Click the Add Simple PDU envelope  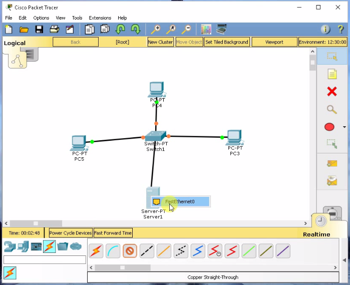(x=332, y=163)
